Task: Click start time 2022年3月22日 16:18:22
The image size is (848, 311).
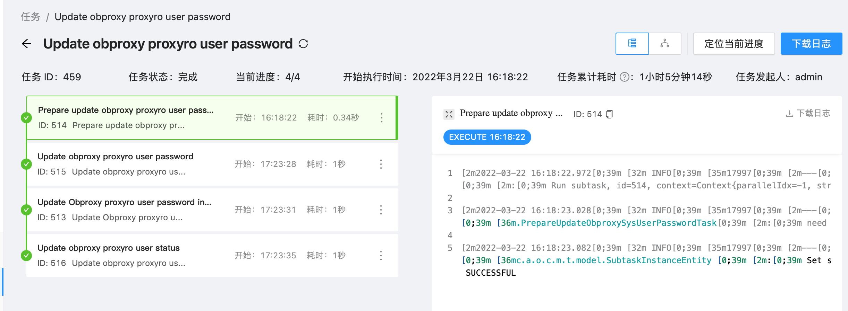Action: (470, 77)
